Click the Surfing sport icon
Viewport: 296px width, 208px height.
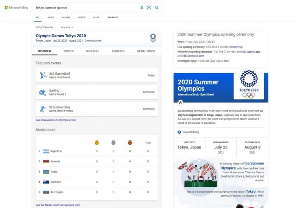[43, 92]
